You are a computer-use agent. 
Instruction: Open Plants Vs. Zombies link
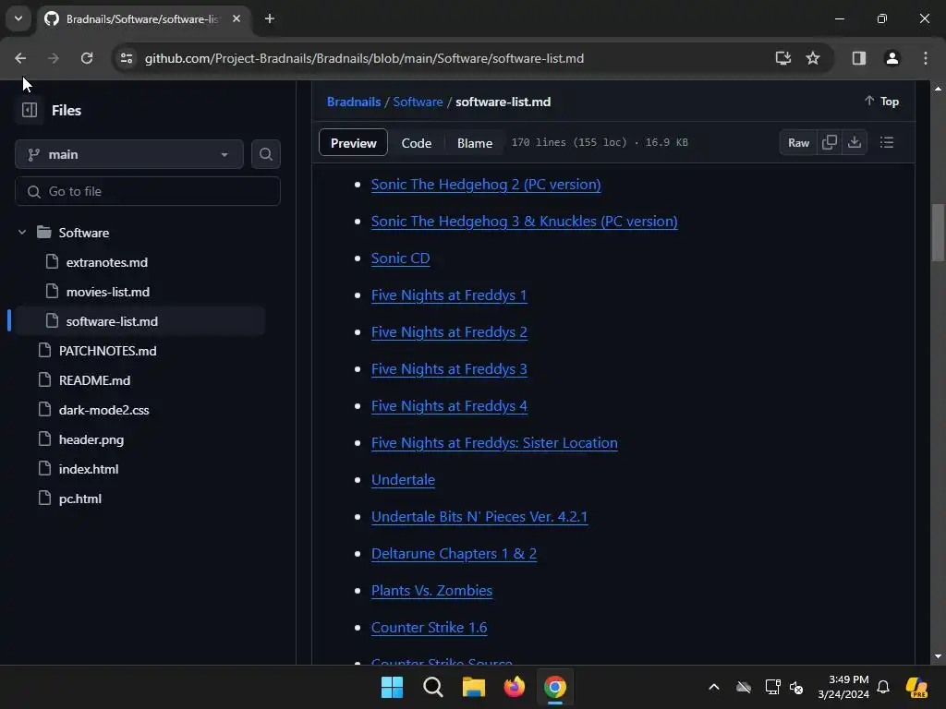(x=431, y=590)
